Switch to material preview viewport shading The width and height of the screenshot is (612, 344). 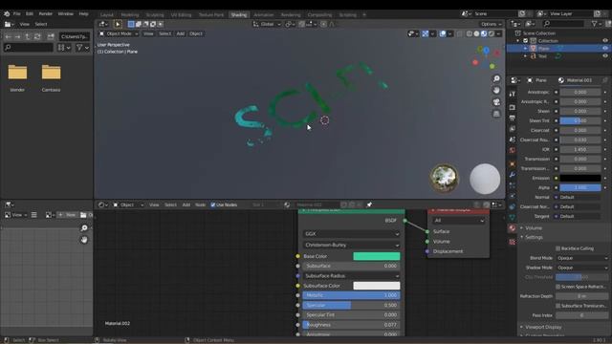(484, 34)
